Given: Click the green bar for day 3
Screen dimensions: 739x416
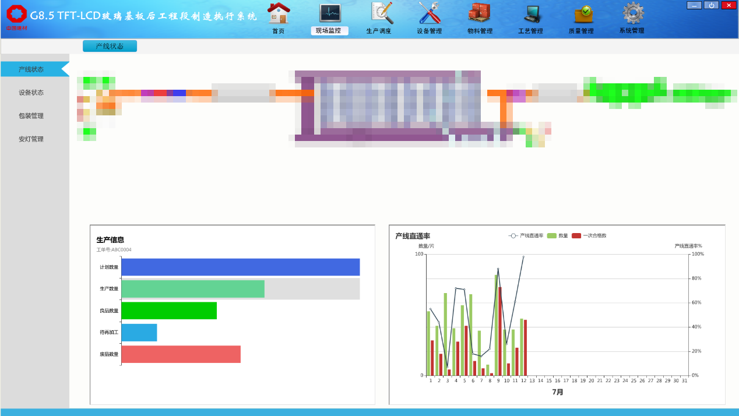Looking at the screenshot, I should click(445, 334).
